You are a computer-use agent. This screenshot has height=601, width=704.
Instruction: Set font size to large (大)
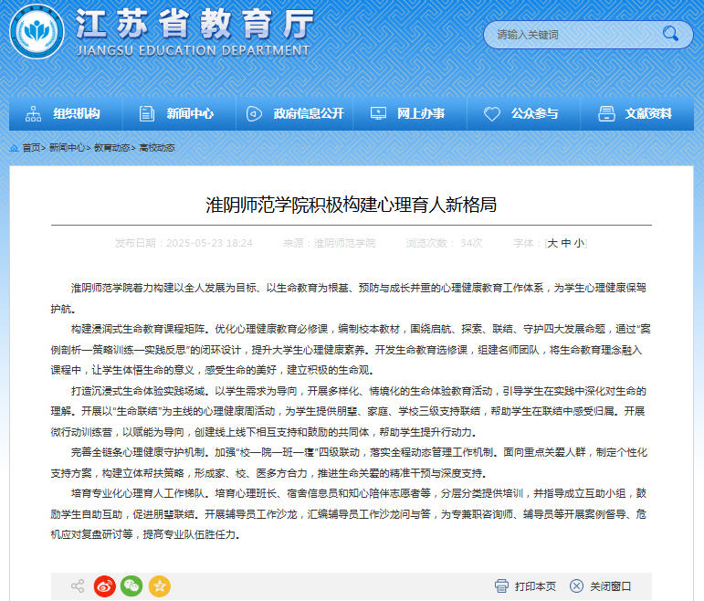tap(552, 243)
